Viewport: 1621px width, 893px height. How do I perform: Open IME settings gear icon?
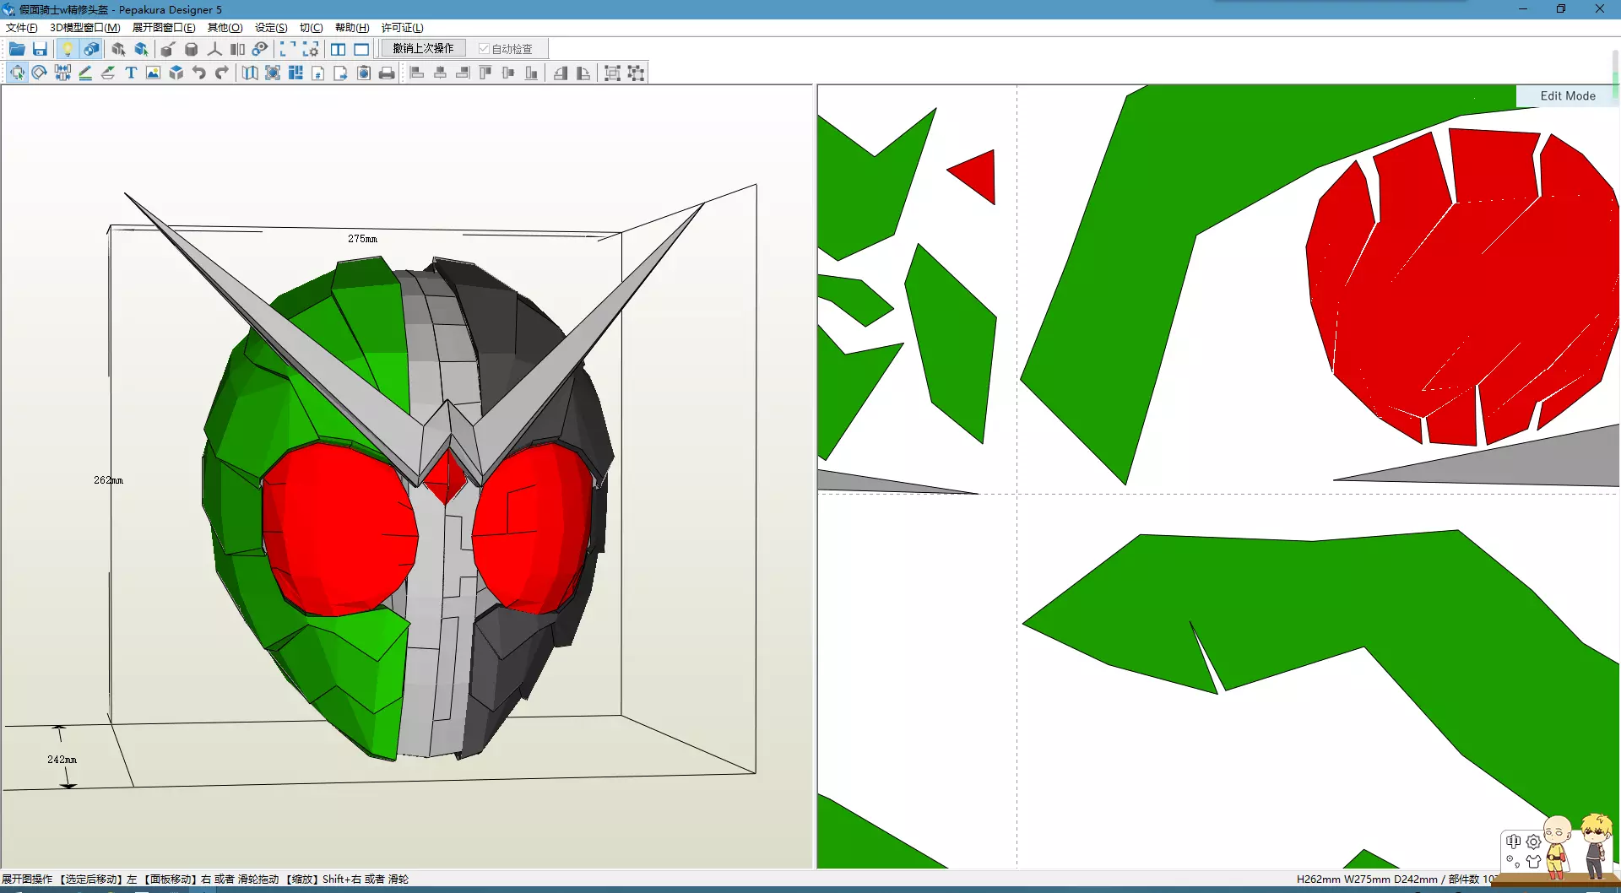pos(1533,842)
